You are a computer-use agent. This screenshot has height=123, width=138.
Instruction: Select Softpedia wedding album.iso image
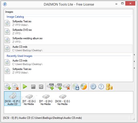pos(68,40)
